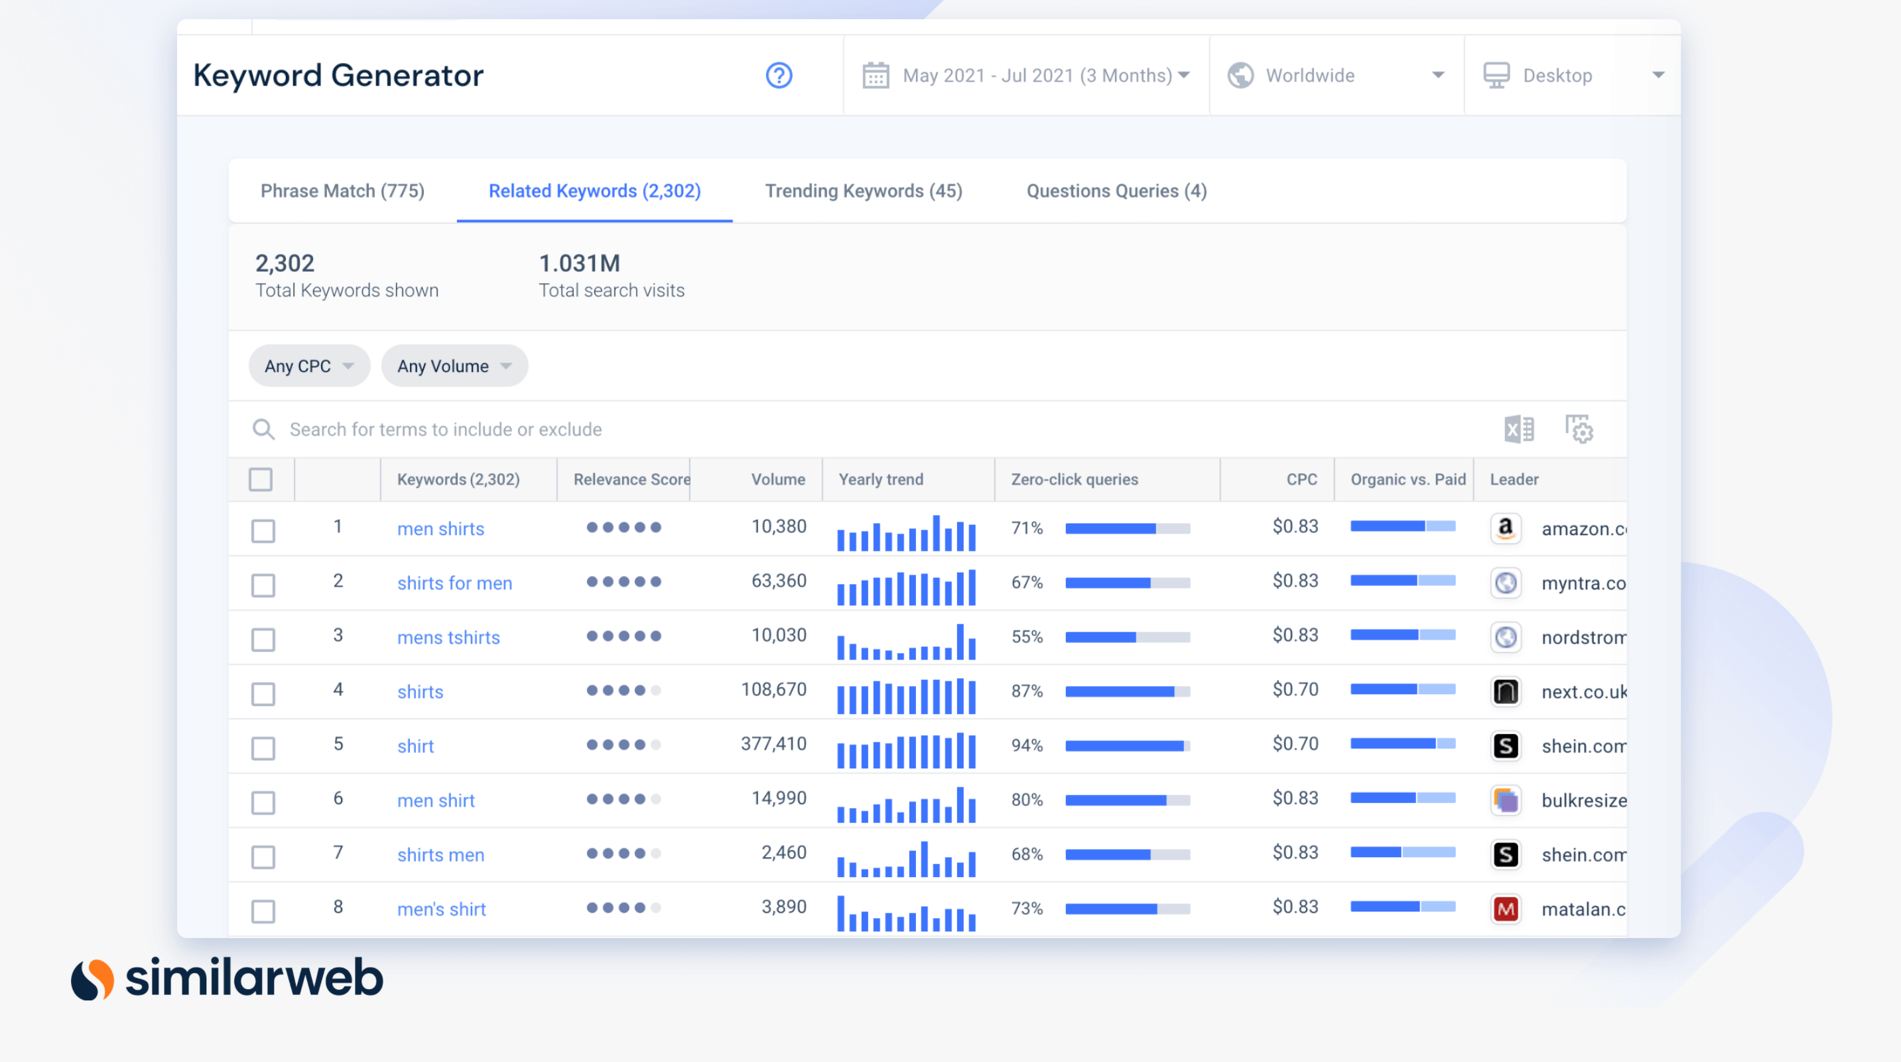This screenshot has height=1062, width=1901.
Task: Open the men's shirt keyword link
Action: click(441, 910)
